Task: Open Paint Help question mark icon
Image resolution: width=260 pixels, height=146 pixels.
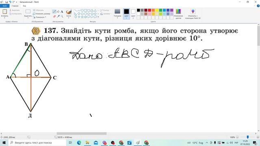Action: point(258,6)
